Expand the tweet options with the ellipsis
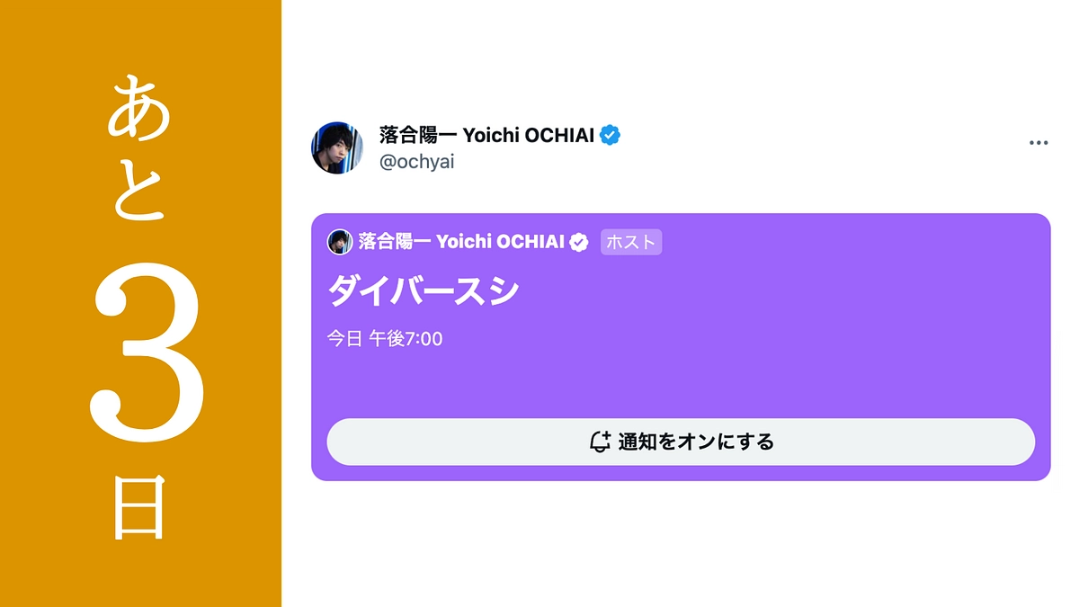This screenshot has height=607, width=1079. click(x=1039, y=142)
